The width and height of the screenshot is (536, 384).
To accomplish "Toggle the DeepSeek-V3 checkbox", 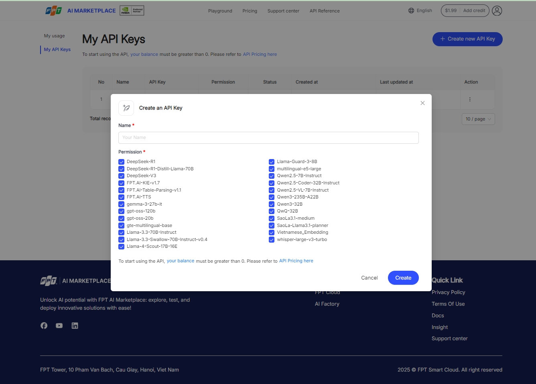I will click(x=121, y=176).
